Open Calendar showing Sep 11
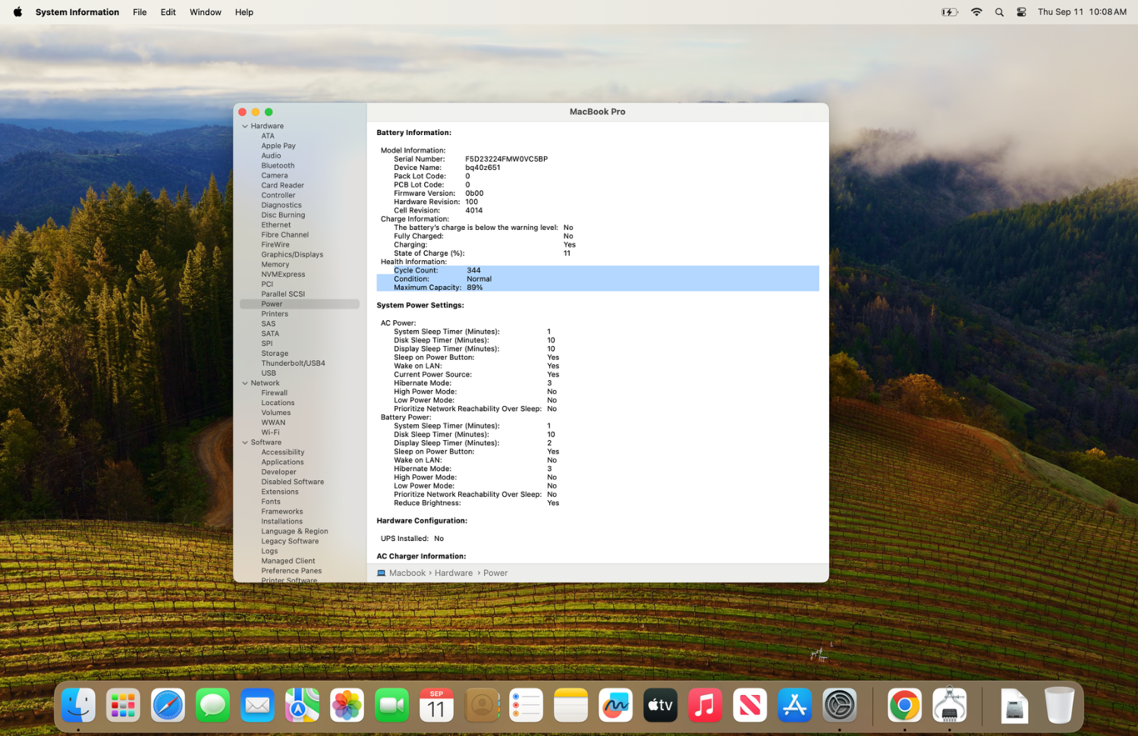 (436, 705)
